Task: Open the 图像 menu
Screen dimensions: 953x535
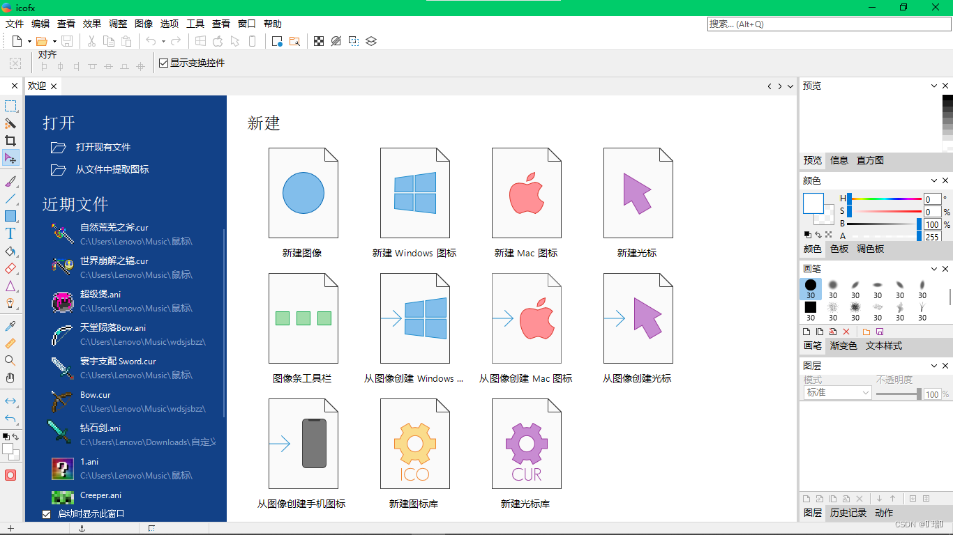Action: pos(144,24)
